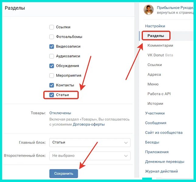Click the Сохранить button
Image resolution: width=196 pixels, height=182 pixels.
pos(64,174)
